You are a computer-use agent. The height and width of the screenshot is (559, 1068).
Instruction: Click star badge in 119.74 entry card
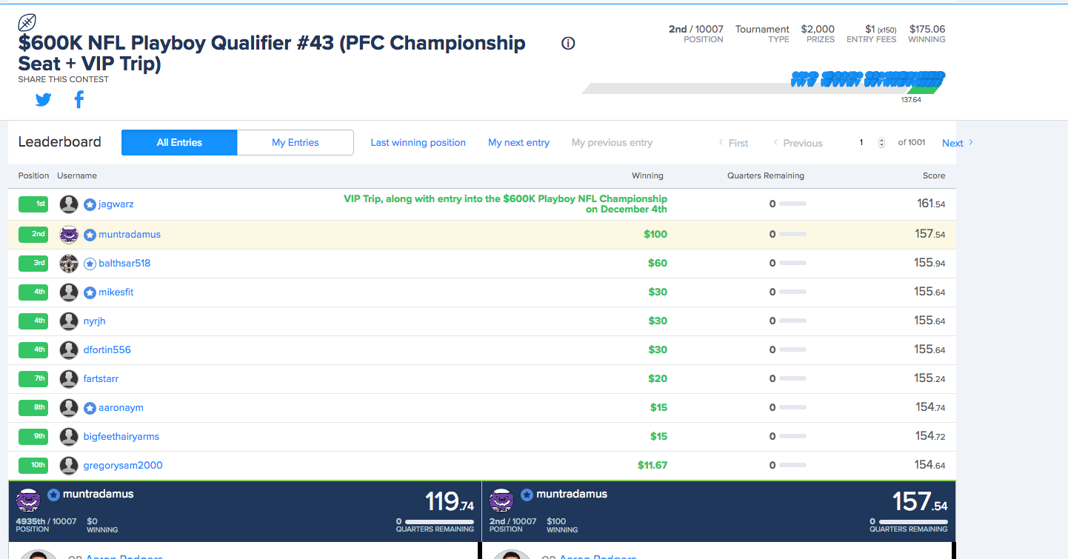(53, 495)
